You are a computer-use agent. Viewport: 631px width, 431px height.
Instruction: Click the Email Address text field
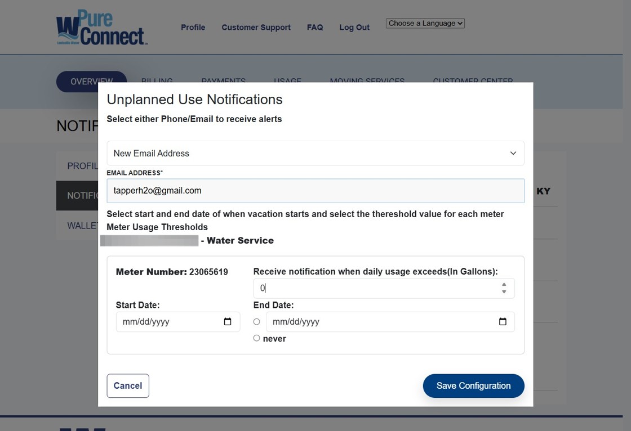315,191
